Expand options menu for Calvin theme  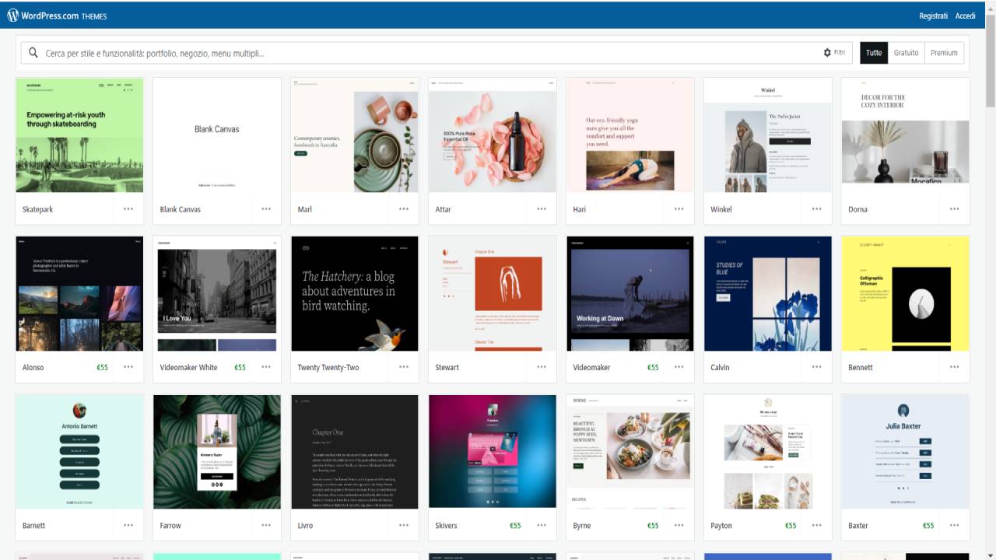click(816, 367)
